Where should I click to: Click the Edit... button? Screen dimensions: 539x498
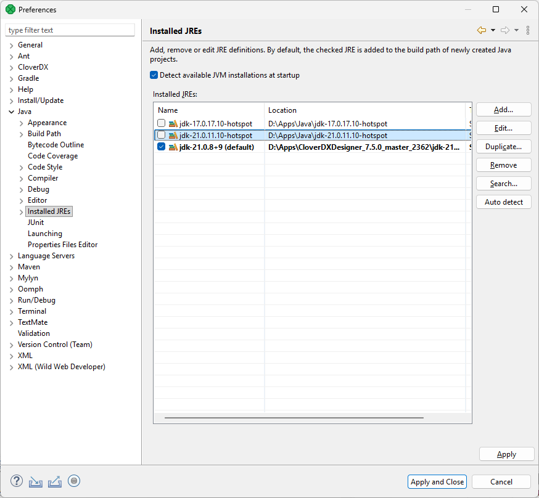coord(504,128)
